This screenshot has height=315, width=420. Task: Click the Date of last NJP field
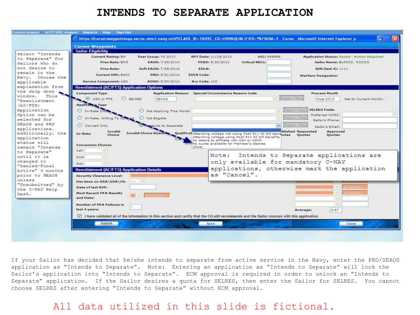(x=143, y=187)
